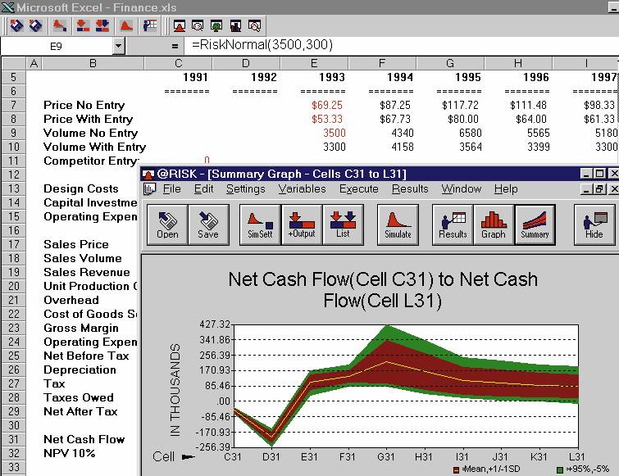
Task: Click the G31 label on the chart axis
Action: pos(385,456)
